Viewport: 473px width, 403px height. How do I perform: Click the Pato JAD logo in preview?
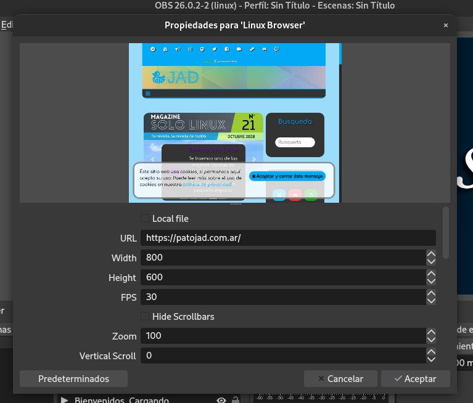point(175,78)
